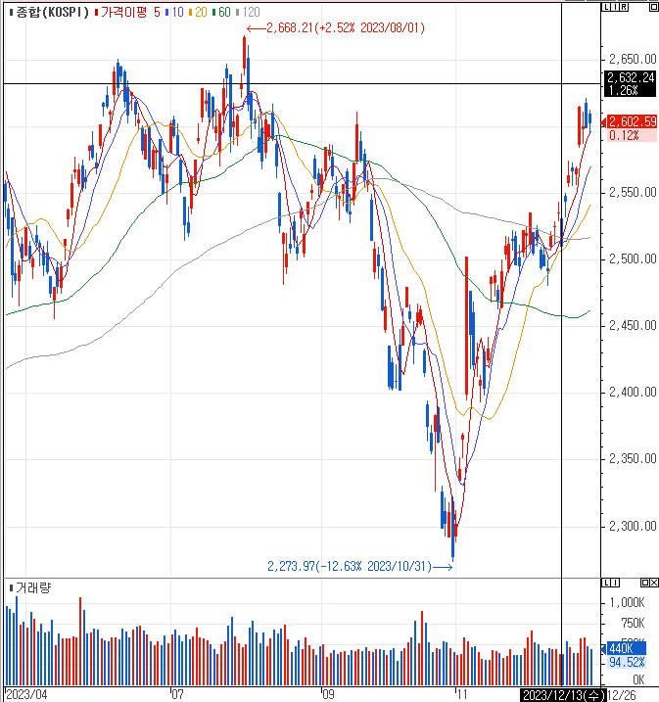Click the 750K volume axis label
This screenshot has height=702, width=659.
coord(633,624)
